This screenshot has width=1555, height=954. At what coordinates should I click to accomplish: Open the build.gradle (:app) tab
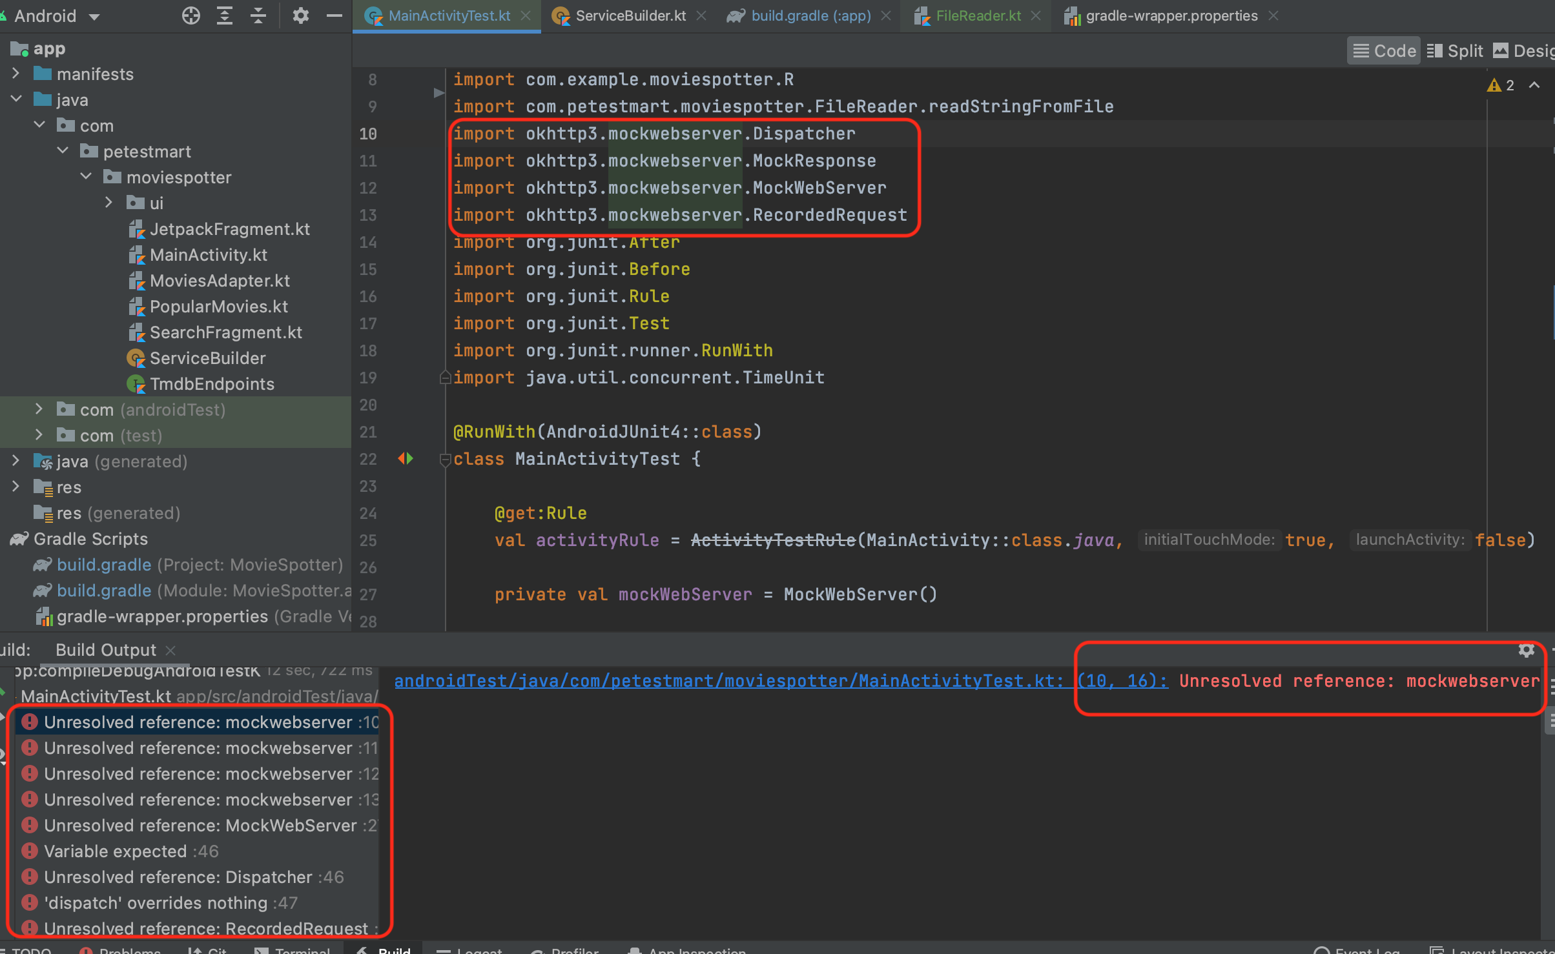(811, 15)
